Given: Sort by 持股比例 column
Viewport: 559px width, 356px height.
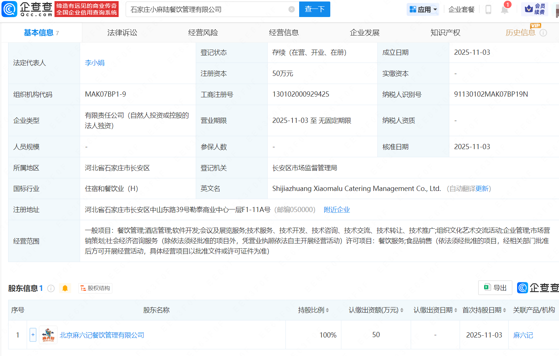Looking at the screenshot, I should [313, 310].
